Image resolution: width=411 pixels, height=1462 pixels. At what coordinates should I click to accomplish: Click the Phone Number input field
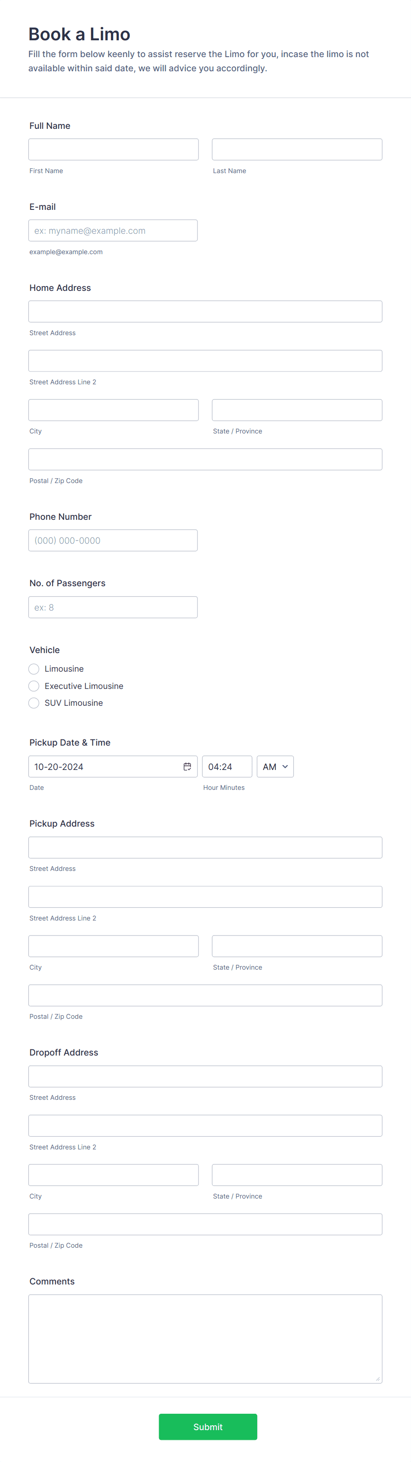point(113,540)
